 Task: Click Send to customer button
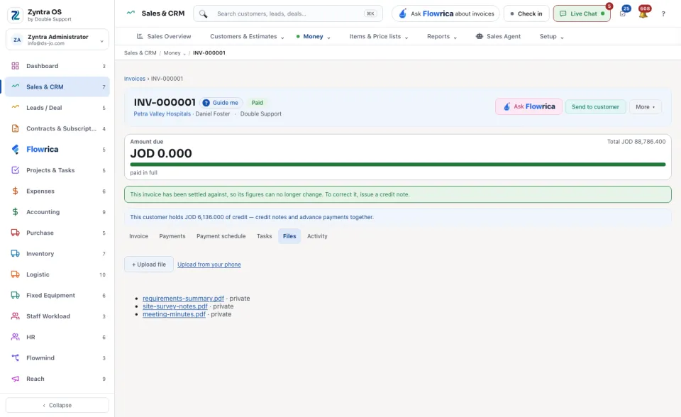(595, 107)
